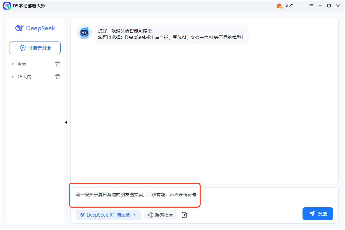Screen dimensions: 345x230
Task: Delete conversations under 今天 with trash icon
Action: tap(57, 64)
